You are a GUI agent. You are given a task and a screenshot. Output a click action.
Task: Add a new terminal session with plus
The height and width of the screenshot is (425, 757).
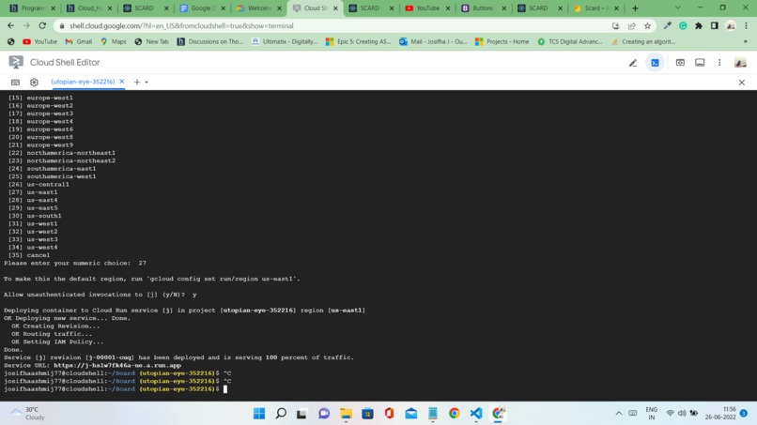click(x=137, y=82)
